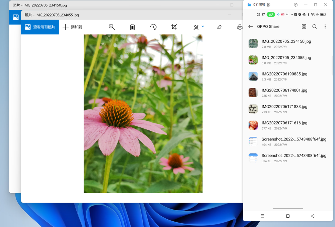The image size is (335, 227).
Task: Click the multi-window icon beside 文件管理
Action: tap(269, 5)
